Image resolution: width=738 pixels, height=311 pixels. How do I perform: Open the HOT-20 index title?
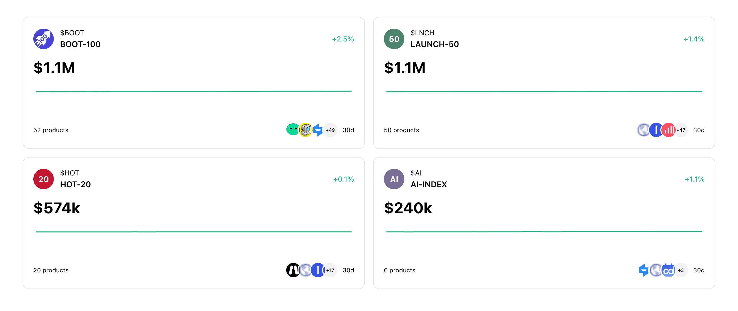click(x=75, y=184)
